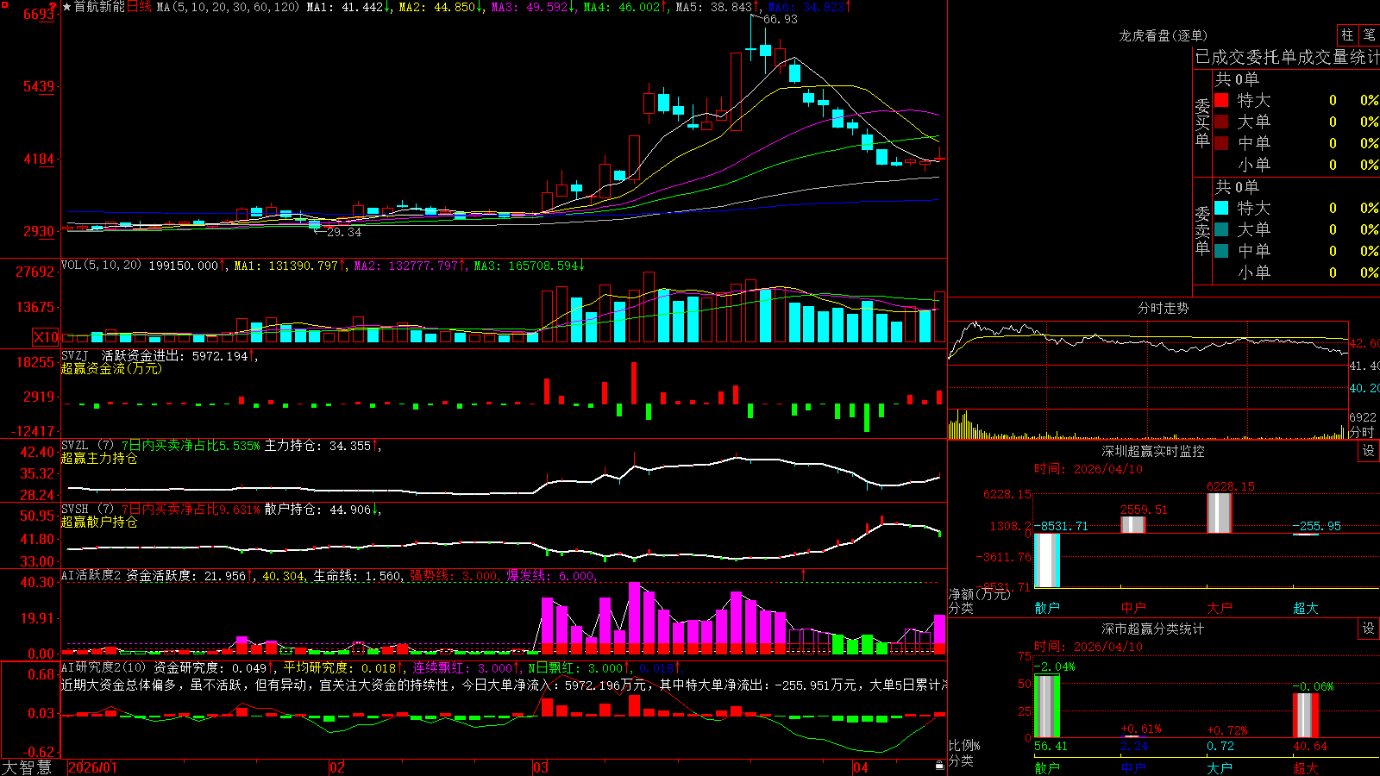Jump to the 03 month marker
This screenshot has width=1380, height=776.
[541, 767]
